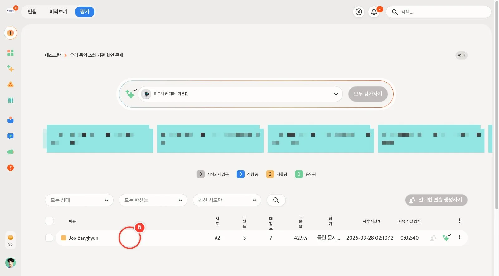Open the green megaphone announcements icon

pyautogui.click(x=11, y=152)
